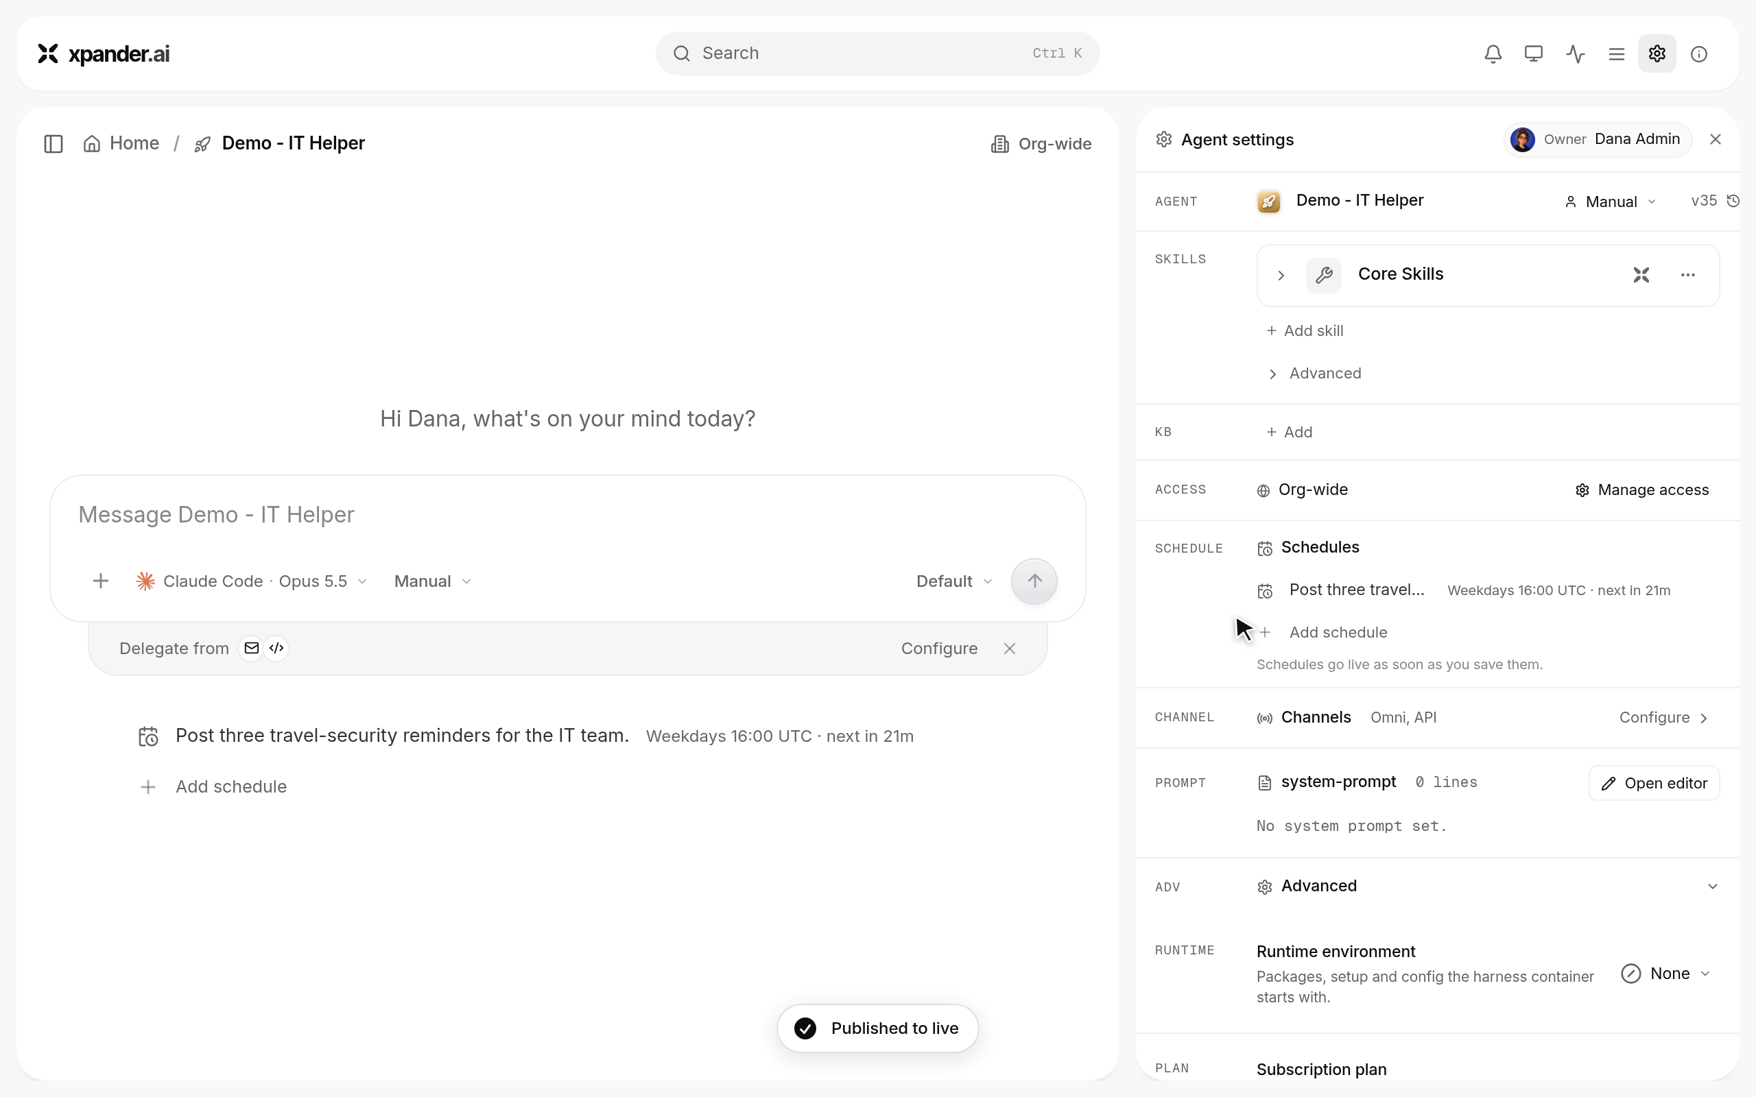The image size is (1756, 1097).
Task: Click the code delegate icon
Action: 276,648
